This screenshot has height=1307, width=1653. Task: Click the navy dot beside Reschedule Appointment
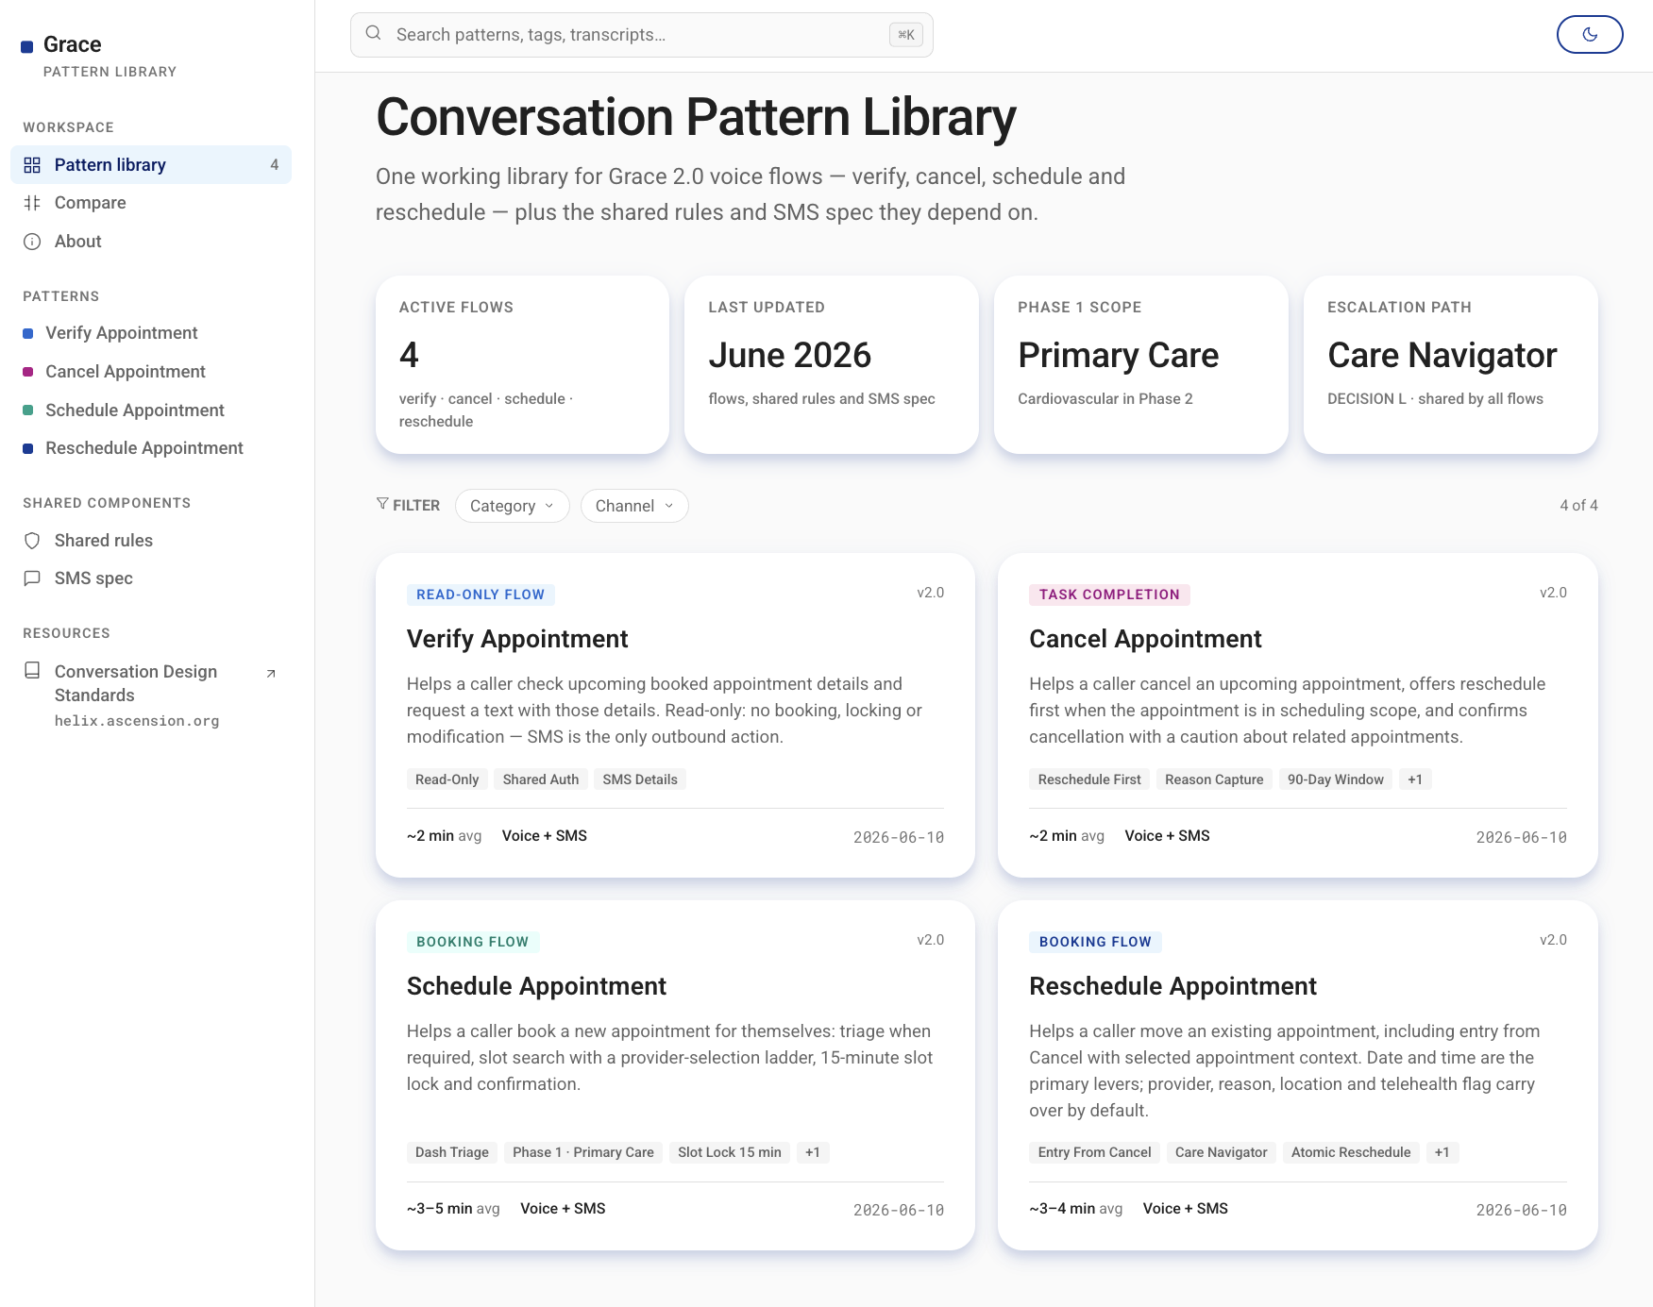point(28,448)
